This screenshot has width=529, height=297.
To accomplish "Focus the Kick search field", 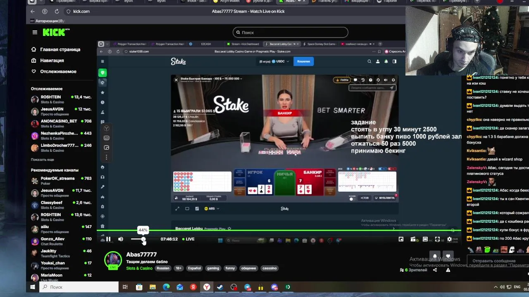I will click(x=290, y=32).
